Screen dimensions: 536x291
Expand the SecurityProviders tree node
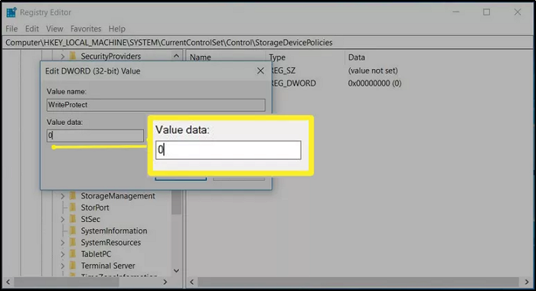pos(63,57)
